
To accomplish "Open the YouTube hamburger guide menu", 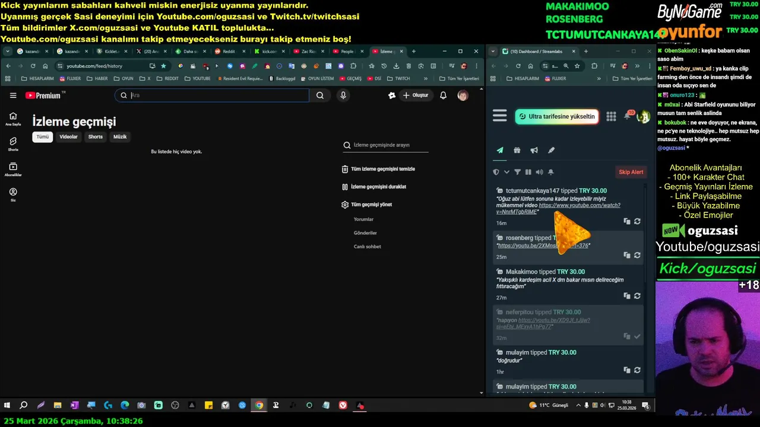I will point(13,95).
